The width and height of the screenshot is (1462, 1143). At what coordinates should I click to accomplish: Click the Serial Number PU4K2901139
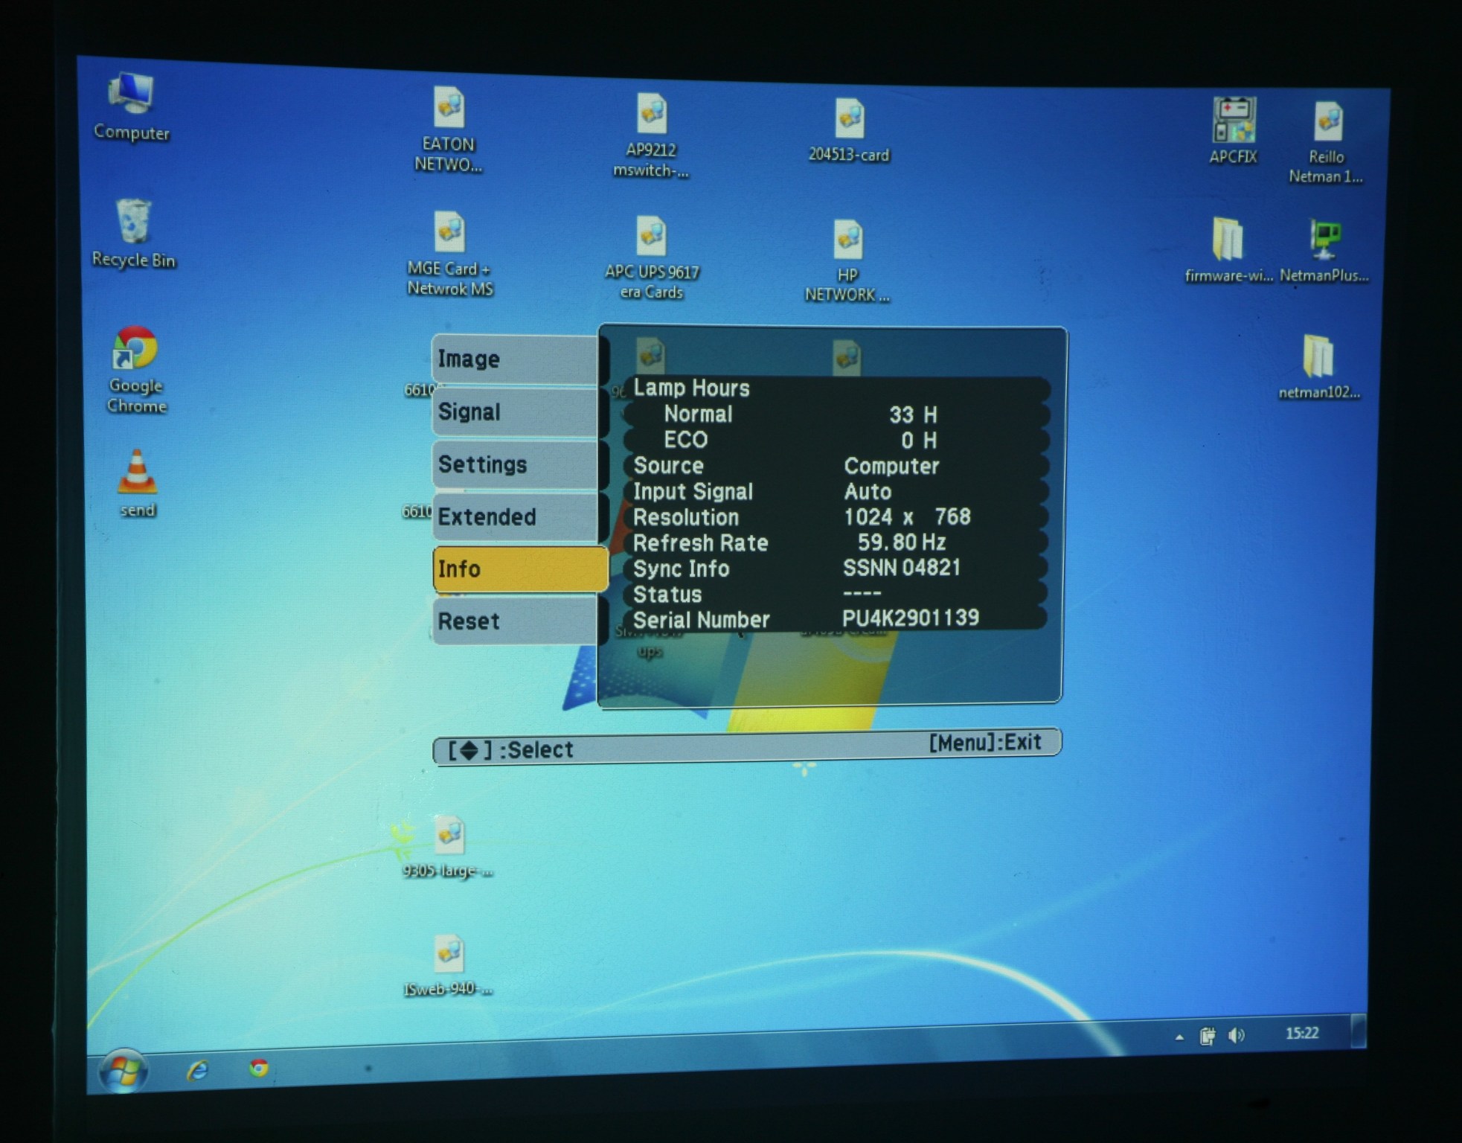911,618
